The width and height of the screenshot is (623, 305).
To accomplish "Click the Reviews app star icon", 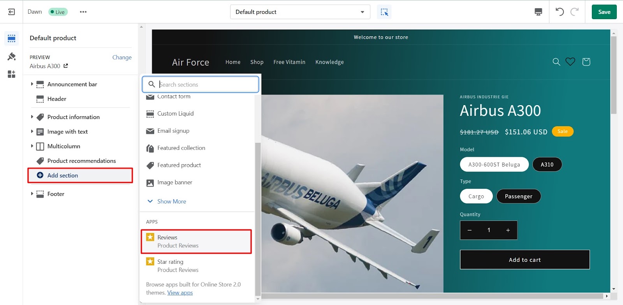I will click(150, 237).
